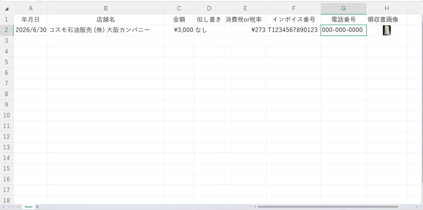The image size is (423, 210).
Task: Open the receipt image thumbnail in H2
Action: pyautogui.click(x=387, y=30)
